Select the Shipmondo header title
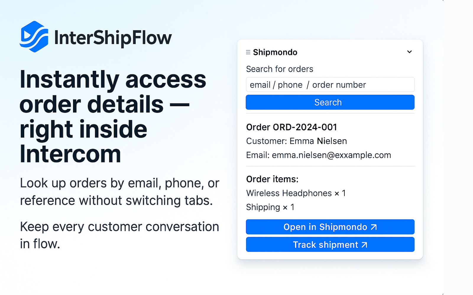Viewport: 473px width, 295px height. click(x=275, y=52)
